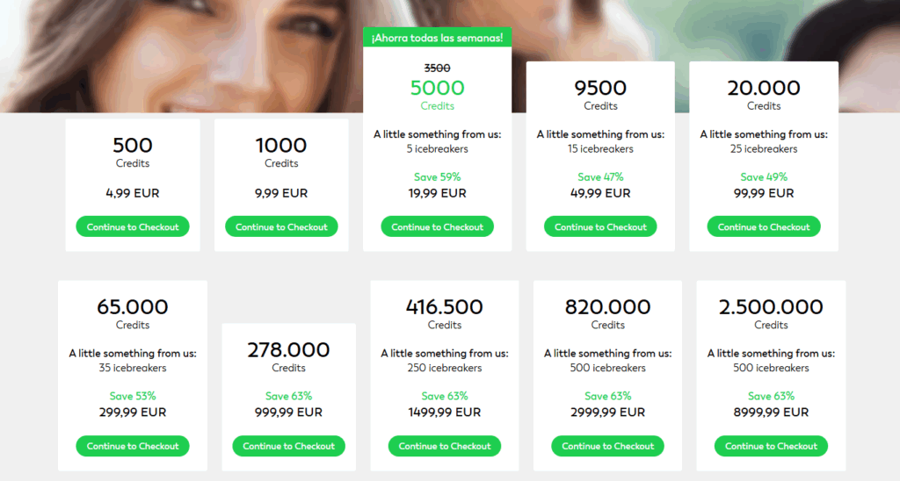Viewport: 900px width, 481px height.
Task: Click the 'Save 59%' label
Action: pos(437,177)
